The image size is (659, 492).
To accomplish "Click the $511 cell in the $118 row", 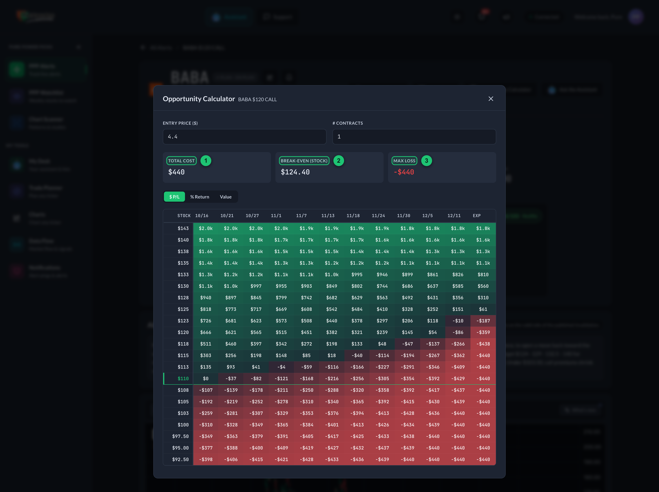I will (x=206, y=344).
